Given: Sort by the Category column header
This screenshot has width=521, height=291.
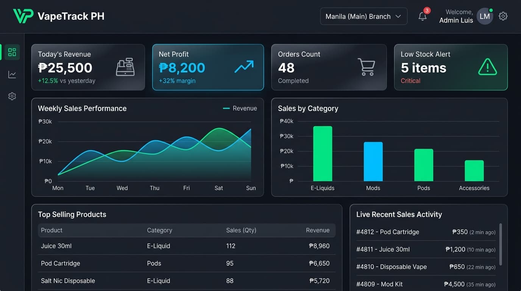Looking at the screenshot, I should point(159,230).
